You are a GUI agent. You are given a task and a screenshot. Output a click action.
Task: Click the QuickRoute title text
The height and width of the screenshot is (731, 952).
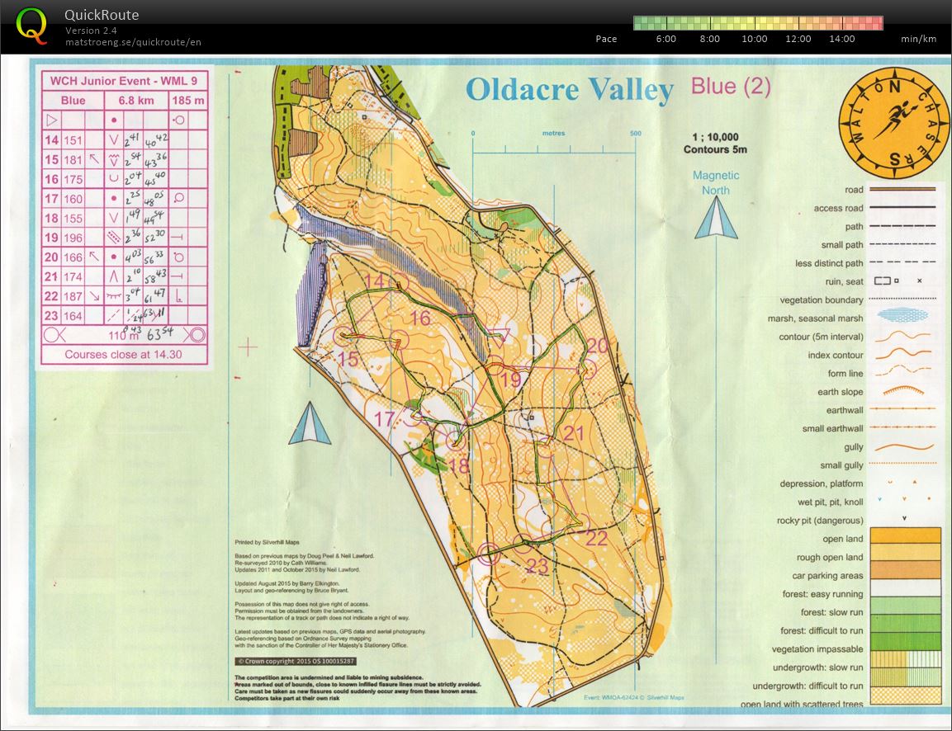pos(102,15)
